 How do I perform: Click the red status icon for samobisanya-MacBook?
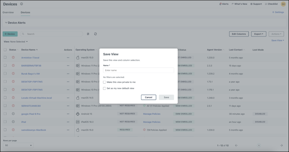click(x=13, y=130)
